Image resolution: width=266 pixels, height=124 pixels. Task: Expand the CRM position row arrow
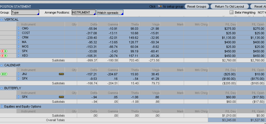[19, 38]
